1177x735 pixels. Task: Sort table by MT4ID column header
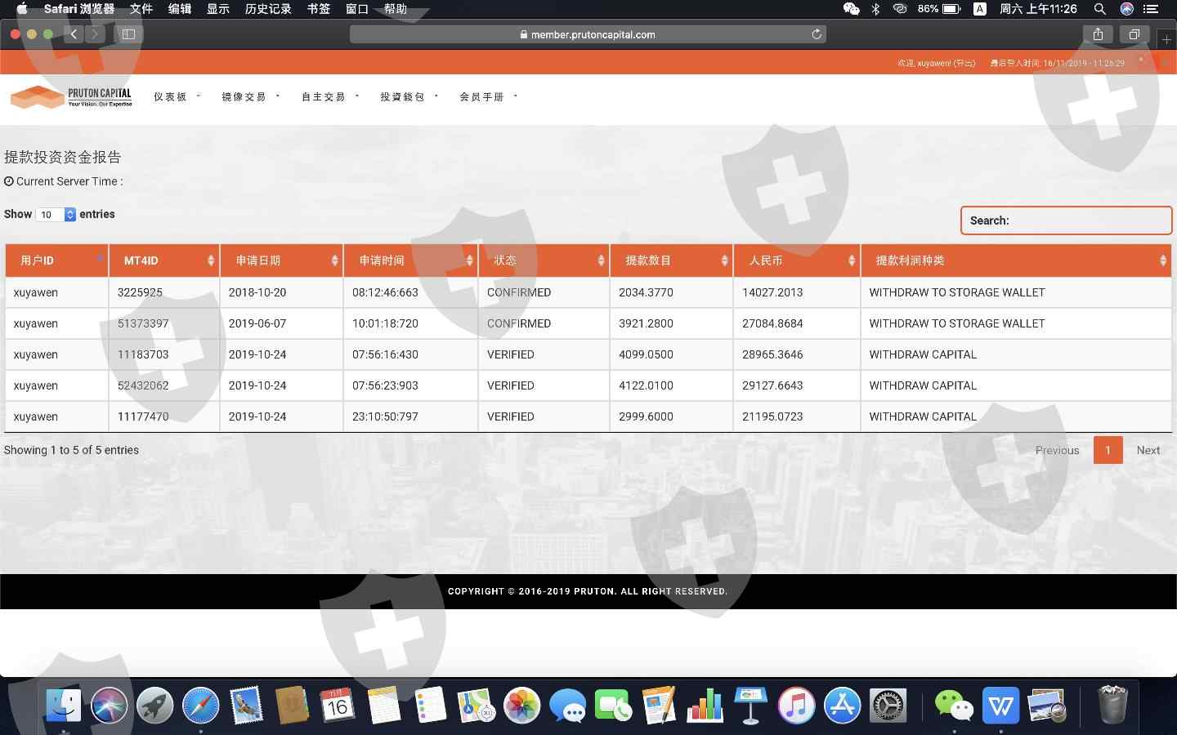[x=163, y=261]
